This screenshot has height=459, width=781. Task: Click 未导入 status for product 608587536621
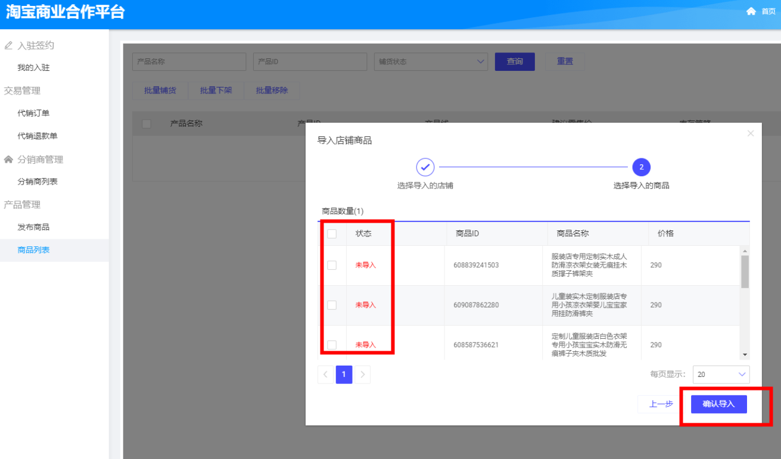click(366, 345)
